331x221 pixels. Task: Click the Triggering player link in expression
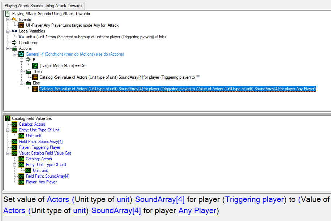254,199
